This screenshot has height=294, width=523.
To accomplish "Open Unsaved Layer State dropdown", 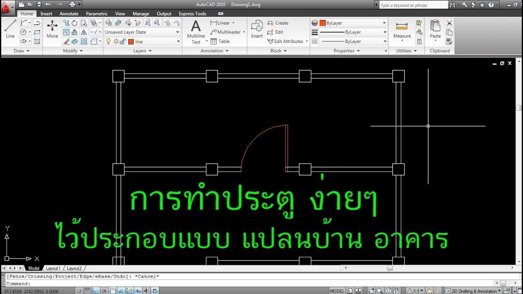I will tap(142, 32).
